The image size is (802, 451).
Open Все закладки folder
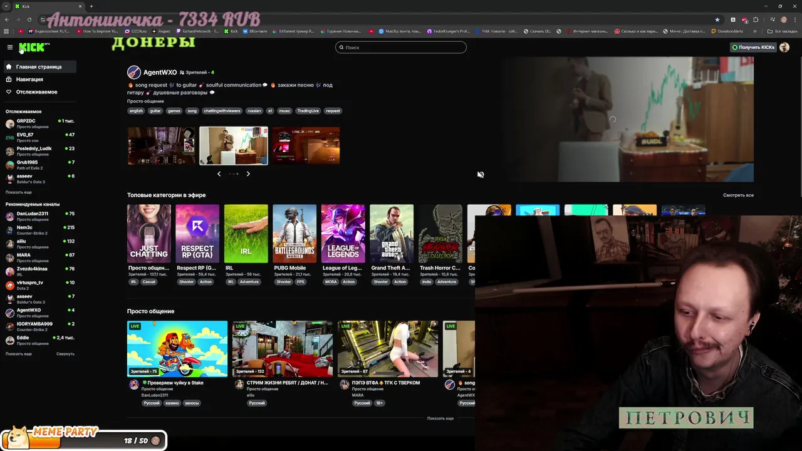[783, 31]
